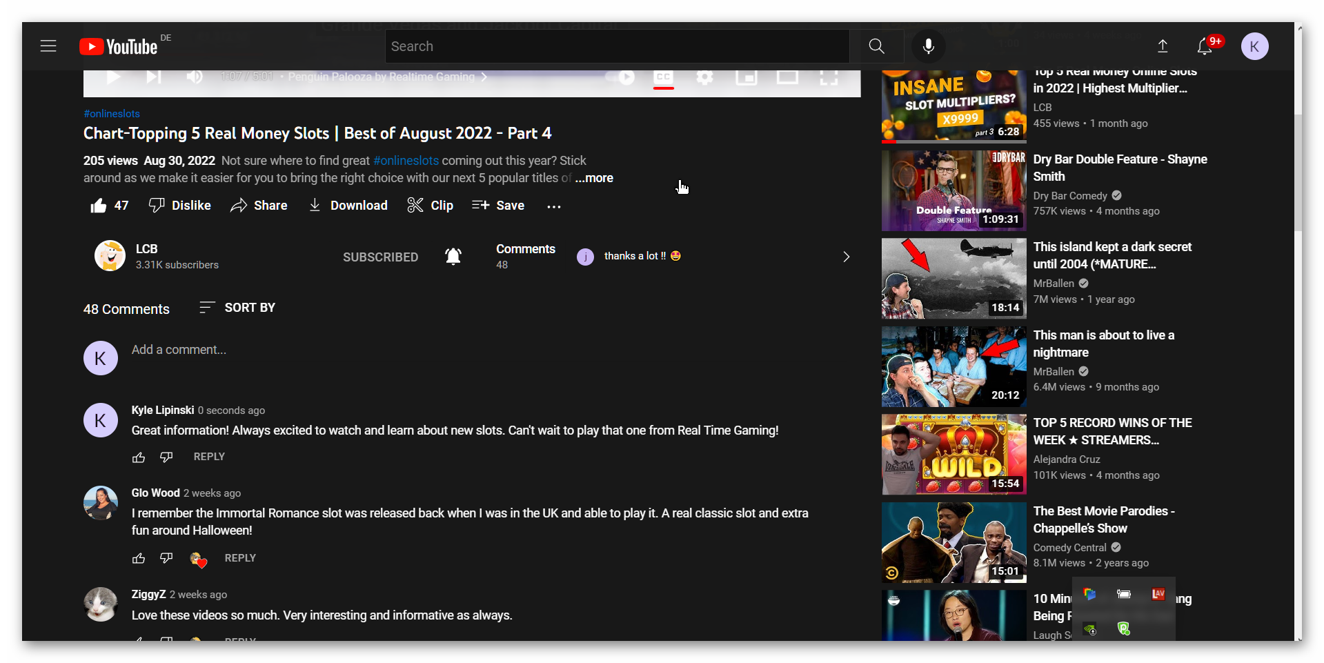Click the SUBSCRIBED button
1324x663 pixels.
[380, 257]
